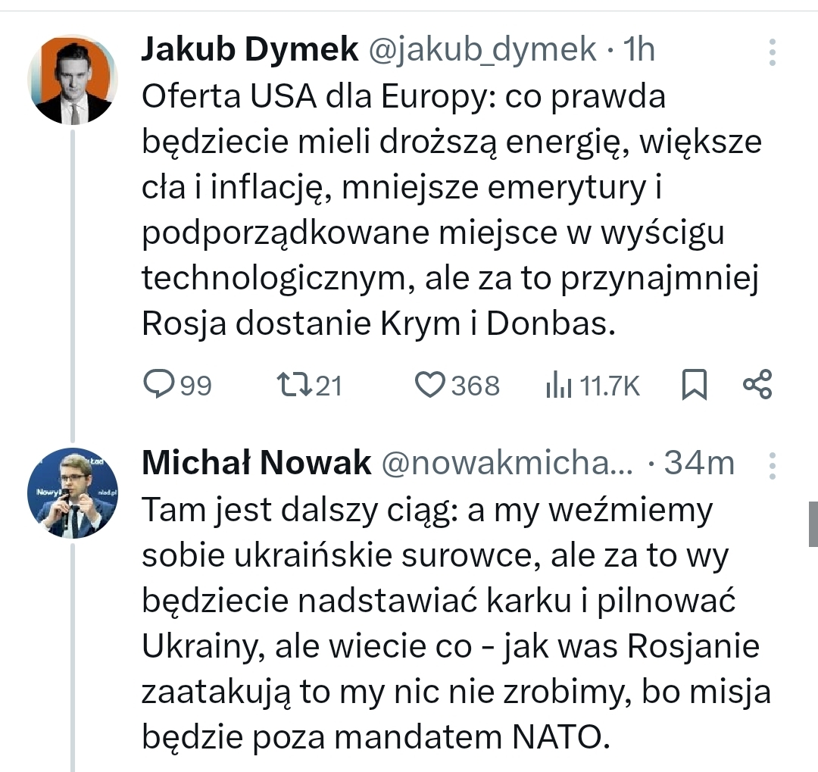Like the tweet with the heart icon

[x=431, y=386]
